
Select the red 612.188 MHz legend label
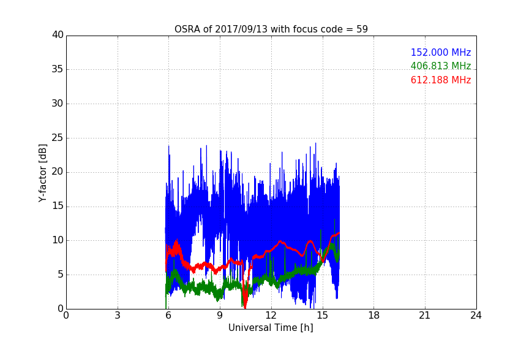pyautogui.click(x=441, y=80)
